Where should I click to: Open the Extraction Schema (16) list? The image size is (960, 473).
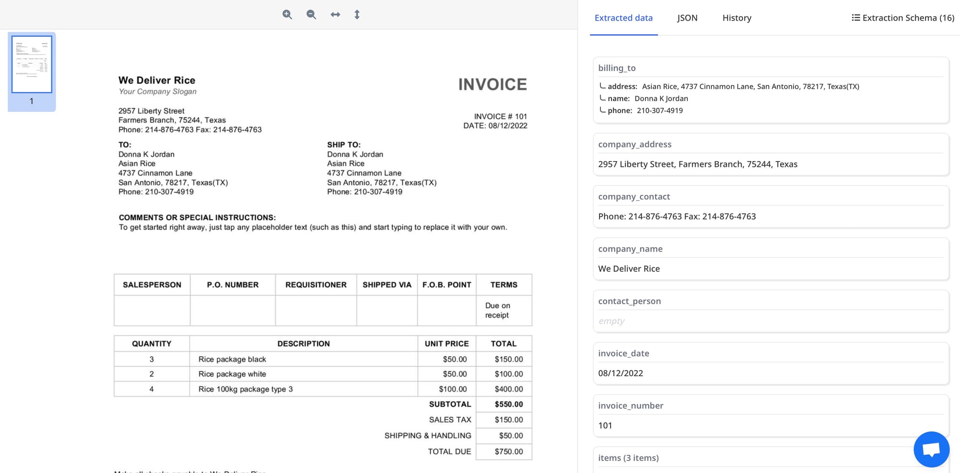coord(902,18)
